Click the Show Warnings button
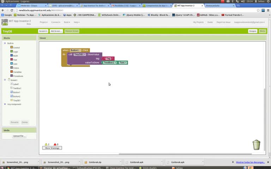The image size is (271, 169). coord(52,148)
